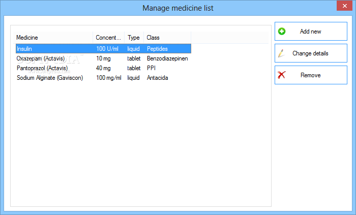Viewport: 356px width, 215px height.
Task: Click the 100 U/ml concentration cell
Action: [107, 49]
